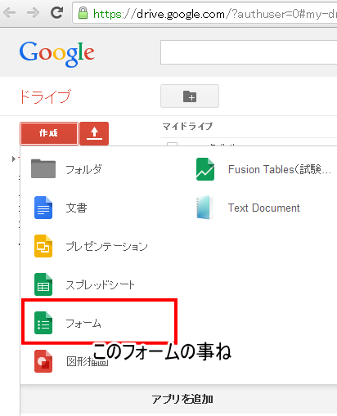
Task: Click the gray folder icon
Action: 43,168
